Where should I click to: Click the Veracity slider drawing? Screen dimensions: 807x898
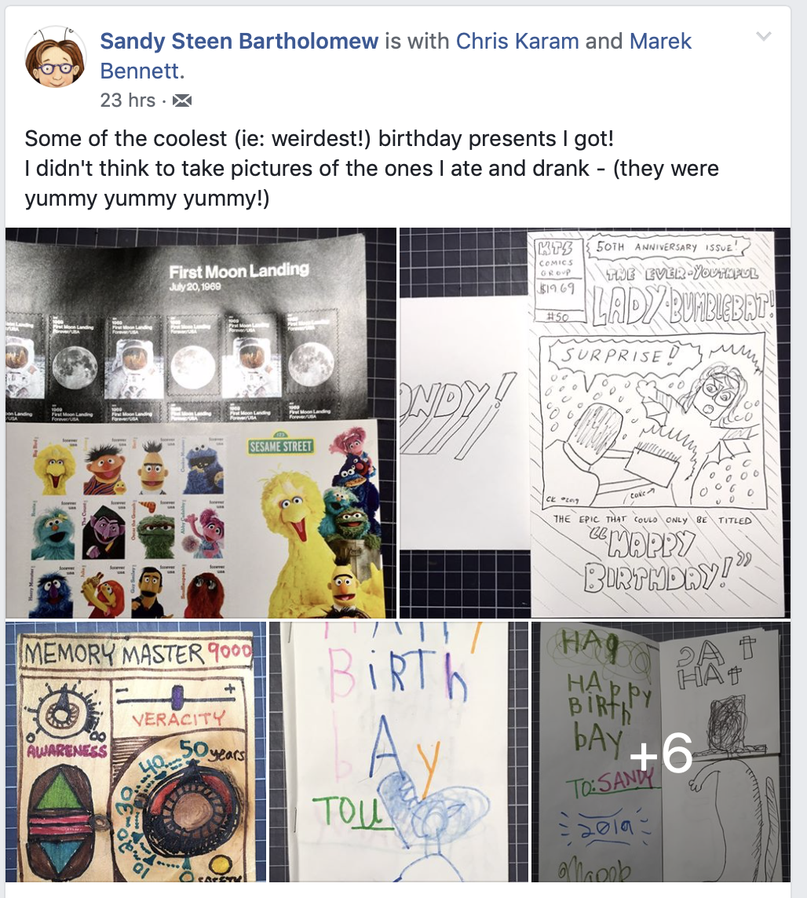[x=177, y=706]
